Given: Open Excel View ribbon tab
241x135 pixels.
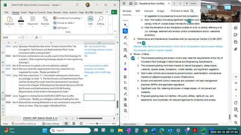Looking at the screenshot, I should (65, 12).
